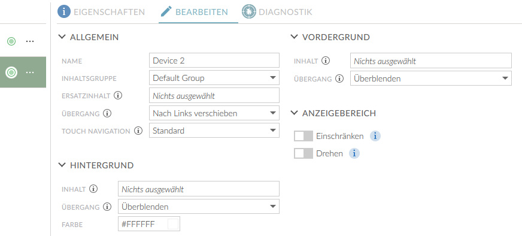522x236 pixels.
Task: Show info for Touch Navigation
Action: [x=138, y=131]
